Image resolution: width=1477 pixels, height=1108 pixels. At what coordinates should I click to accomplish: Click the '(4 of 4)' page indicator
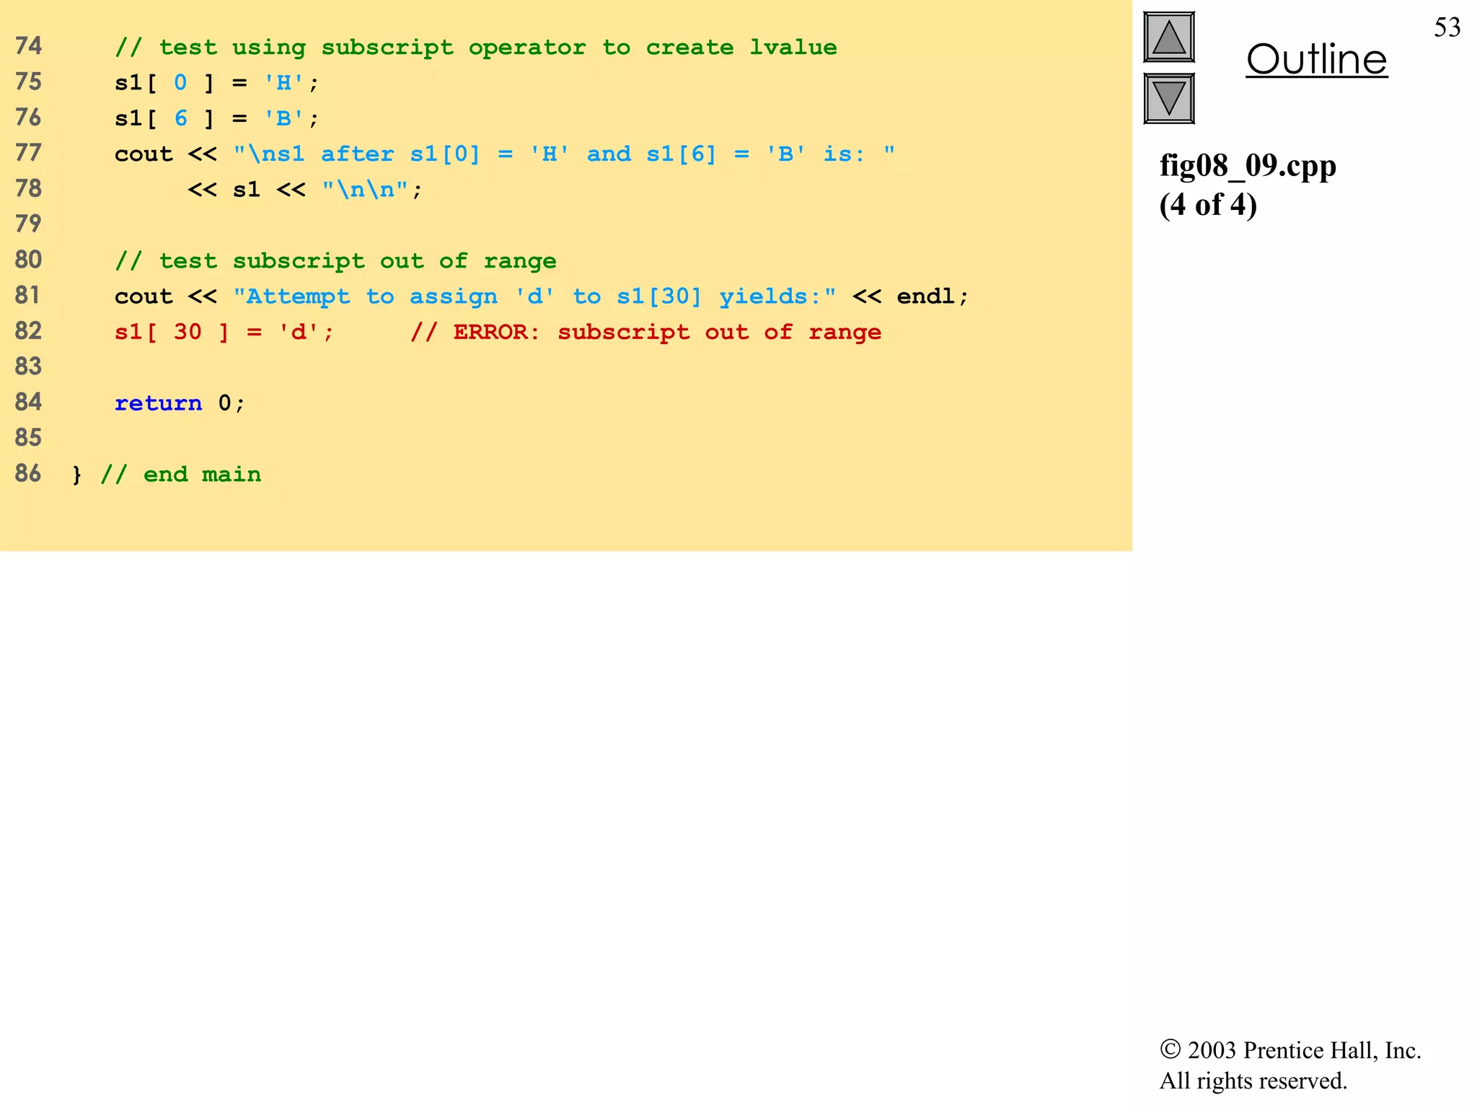click(x=1208, y=205)
